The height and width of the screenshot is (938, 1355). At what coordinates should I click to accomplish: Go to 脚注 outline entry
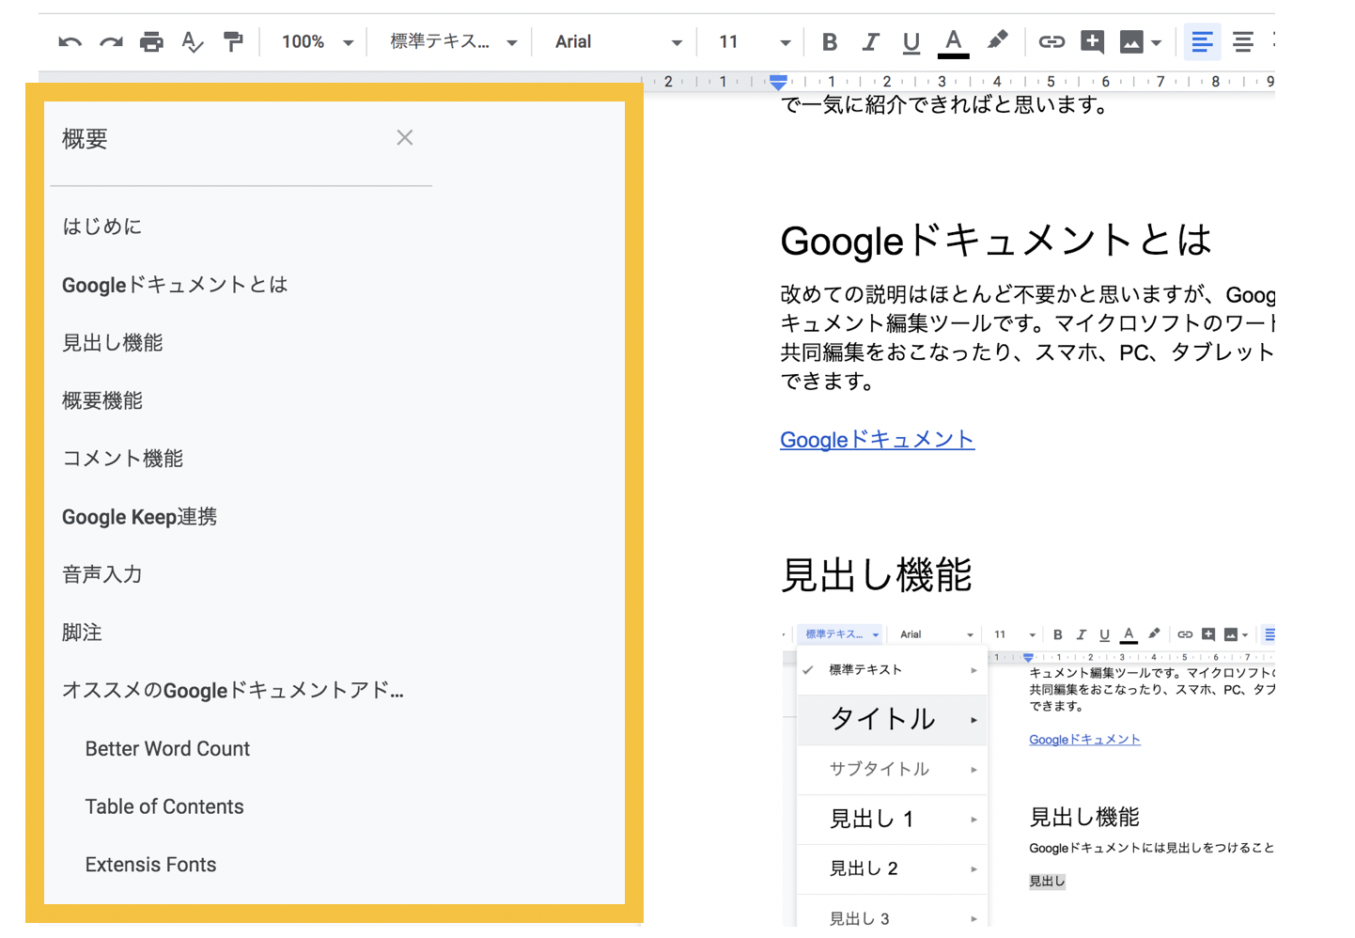(x=82, y=633)
